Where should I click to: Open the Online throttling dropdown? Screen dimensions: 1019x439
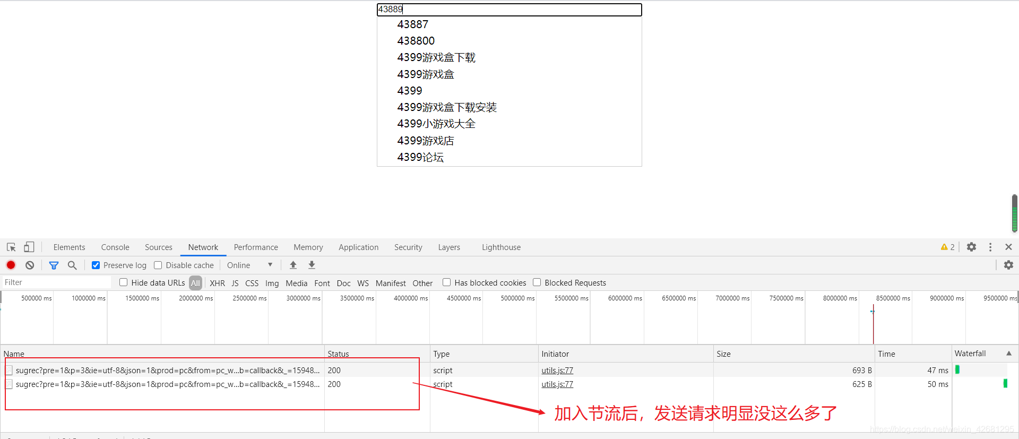coord(249,265)
